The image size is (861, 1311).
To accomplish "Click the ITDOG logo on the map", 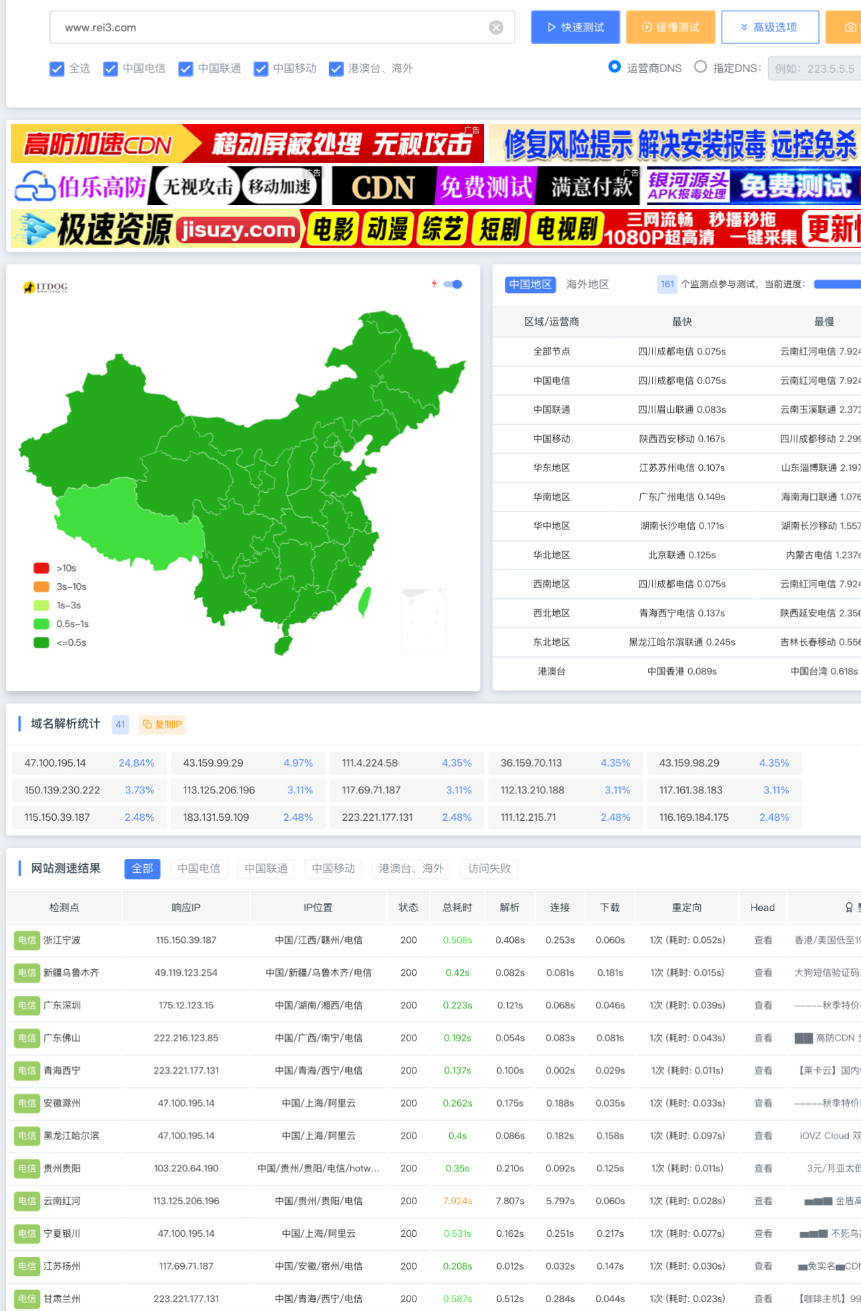I will (x=45, y=287).
